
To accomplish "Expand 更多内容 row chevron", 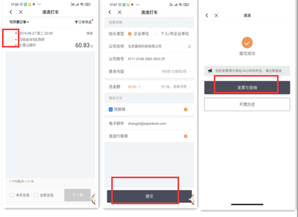I will [x=190, y=72].
